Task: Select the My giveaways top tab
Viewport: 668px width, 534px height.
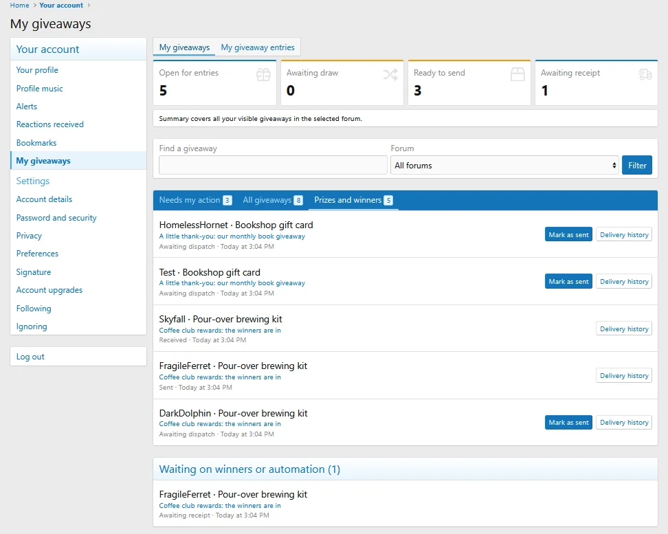Action: tap(184, 47)
